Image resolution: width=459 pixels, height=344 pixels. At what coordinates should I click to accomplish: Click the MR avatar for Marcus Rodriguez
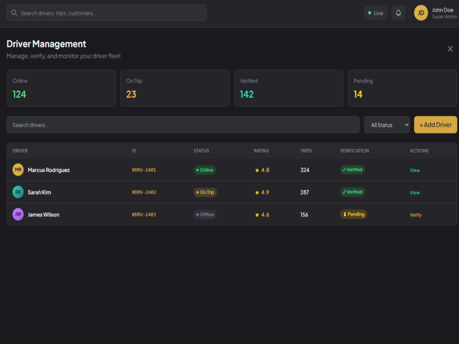pos(18,170)
